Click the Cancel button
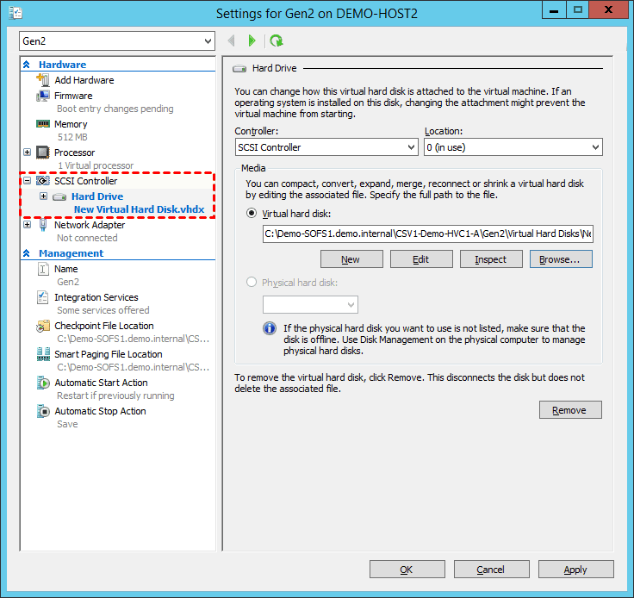The width and height of the screenshot is (634, 598). click(x=491, y=570)
